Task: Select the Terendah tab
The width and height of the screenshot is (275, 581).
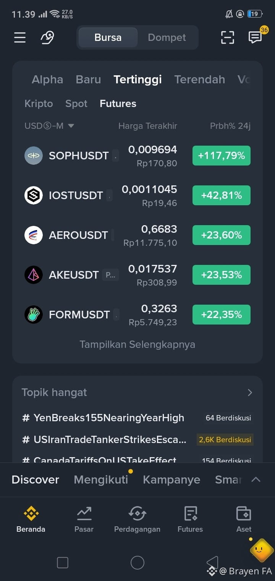Action: coord(200,80)
